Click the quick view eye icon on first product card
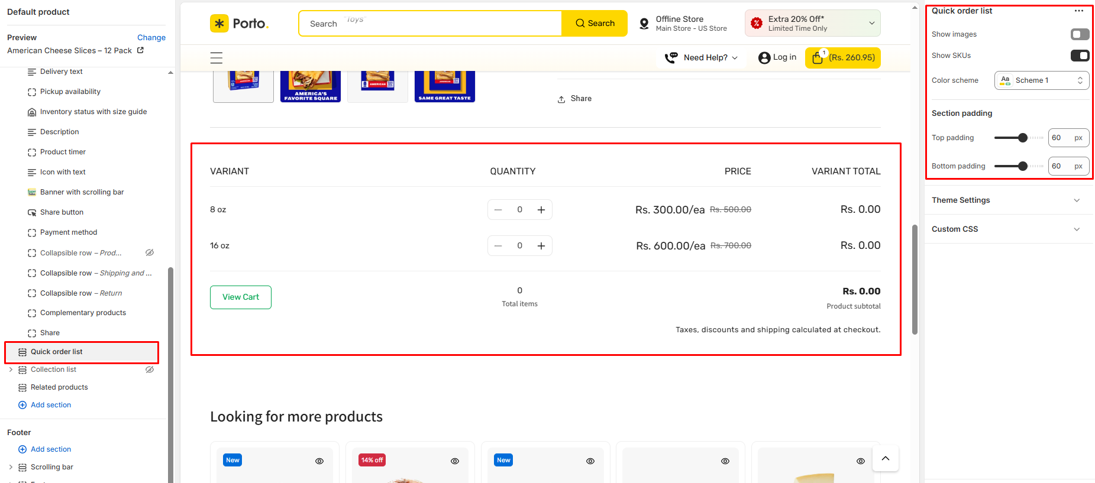1095x483 pixels. pyautogui.click(x=319, y=461)
